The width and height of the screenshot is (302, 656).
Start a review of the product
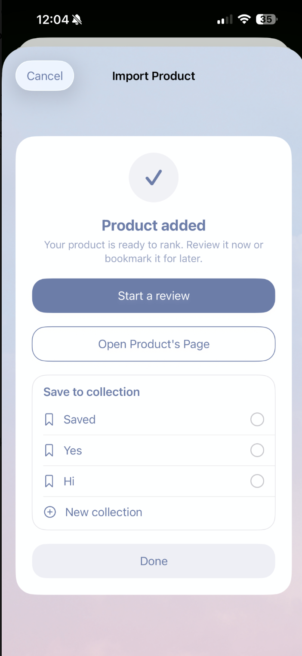click(154, 296)
